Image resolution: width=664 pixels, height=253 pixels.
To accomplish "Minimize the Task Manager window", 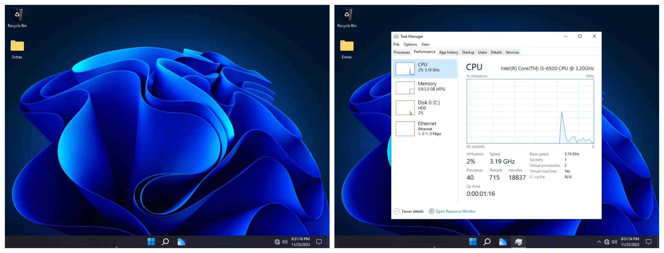I will (x=565, y=36).
